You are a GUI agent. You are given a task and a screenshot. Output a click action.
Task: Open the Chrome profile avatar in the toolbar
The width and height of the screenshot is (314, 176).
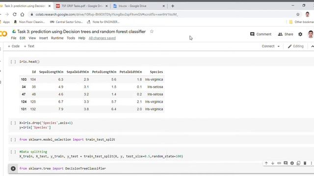[308, 14]
